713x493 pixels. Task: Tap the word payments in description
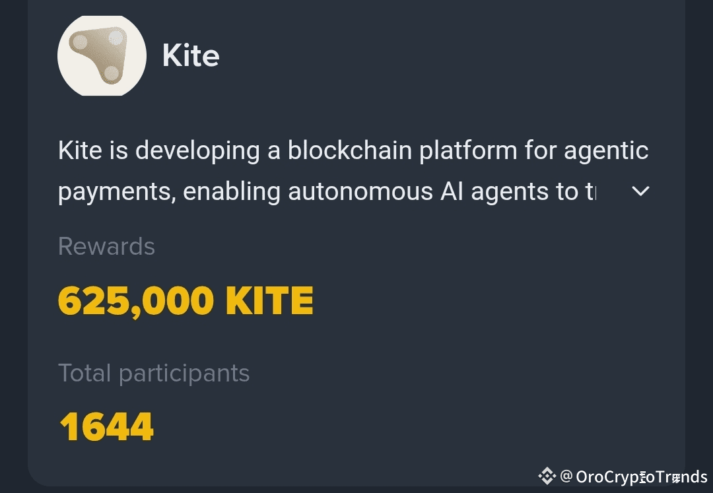pyautogui.click(x=116, y=192)
